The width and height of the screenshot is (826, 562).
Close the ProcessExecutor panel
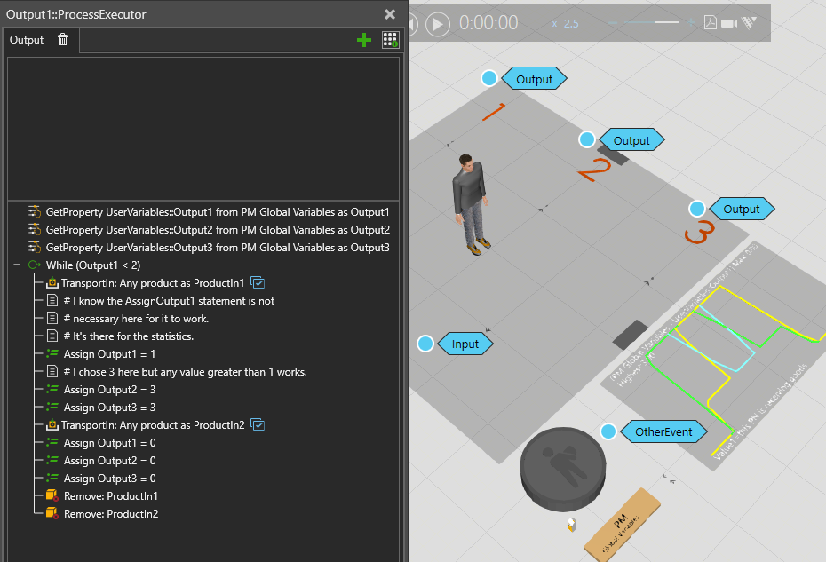pyautogui.click(x=390, y=14)
